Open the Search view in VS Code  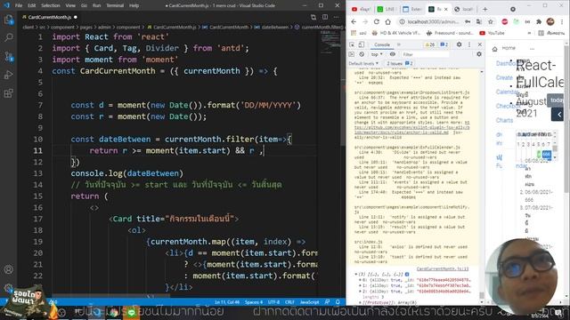point(8,37)
